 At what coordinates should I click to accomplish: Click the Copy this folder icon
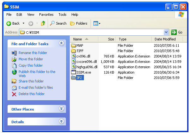pos(14,66)
